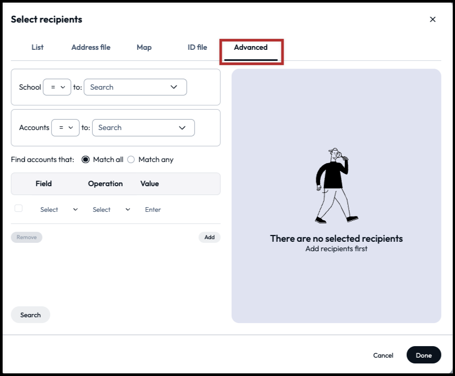The image size is (455, 376).
Task: Confirm with the Done button
Action: pos(424,355)
